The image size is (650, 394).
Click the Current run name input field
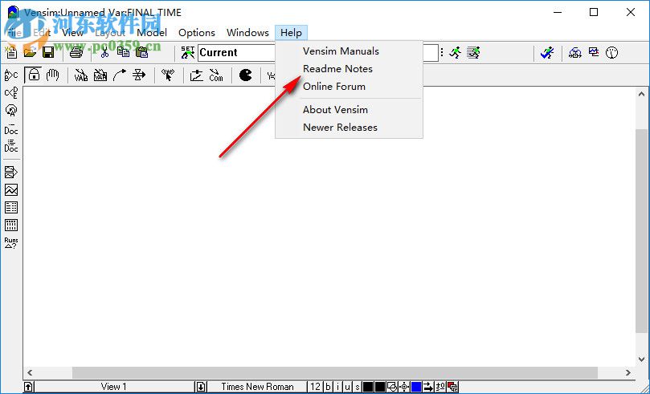click(x=317, y=53)
